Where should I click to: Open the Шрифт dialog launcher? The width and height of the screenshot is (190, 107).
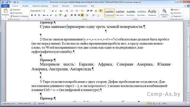(x=68, y=19)
